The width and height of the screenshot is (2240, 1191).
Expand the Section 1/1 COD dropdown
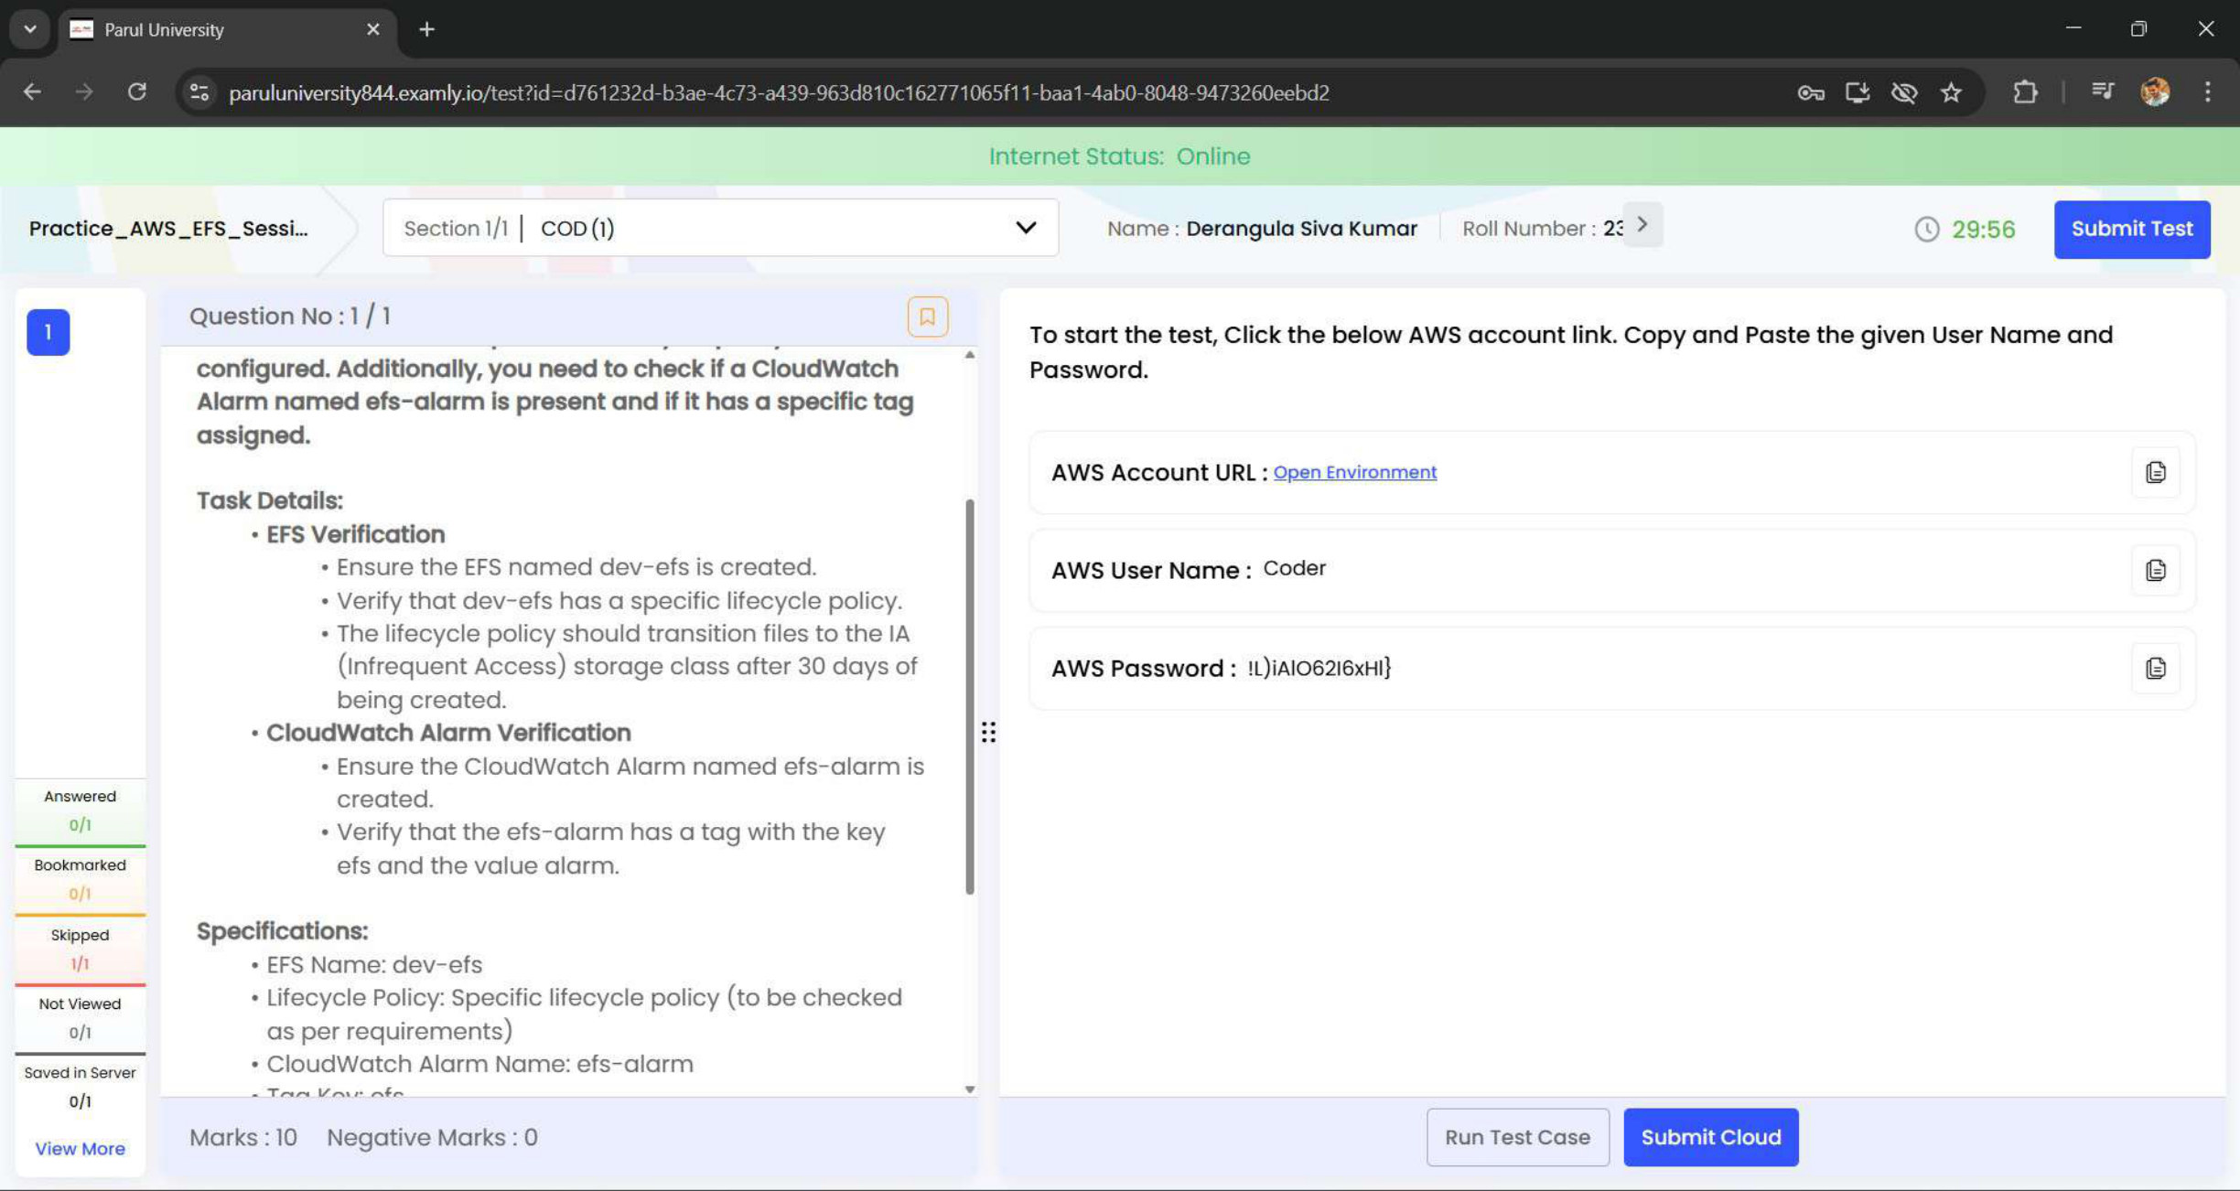coord(720,228)
